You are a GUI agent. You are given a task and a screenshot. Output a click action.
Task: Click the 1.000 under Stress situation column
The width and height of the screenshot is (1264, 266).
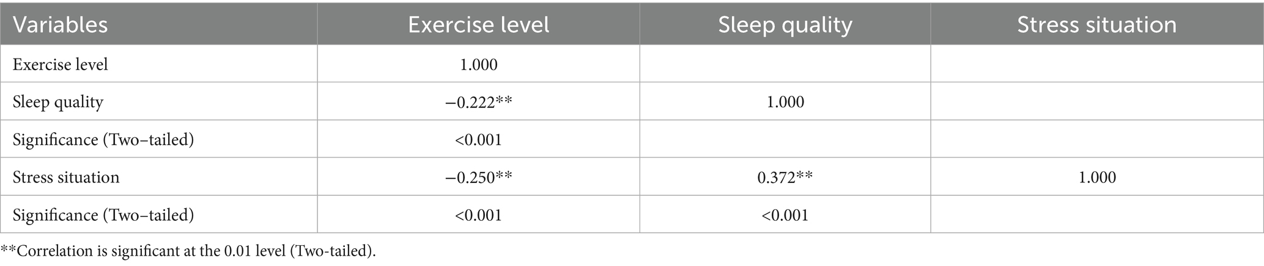(1097, 178)
